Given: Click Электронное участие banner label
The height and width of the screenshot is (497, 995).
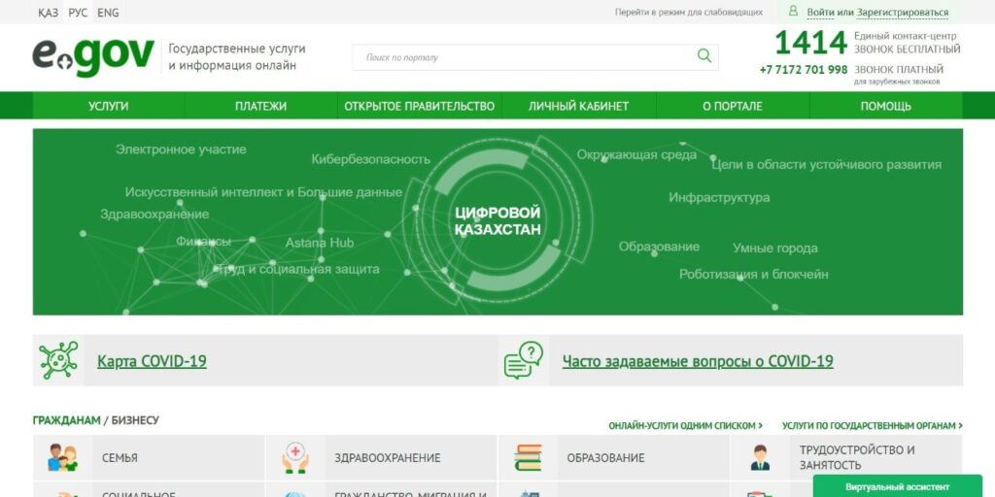Looking at the screenshot, I should (181, 149).
